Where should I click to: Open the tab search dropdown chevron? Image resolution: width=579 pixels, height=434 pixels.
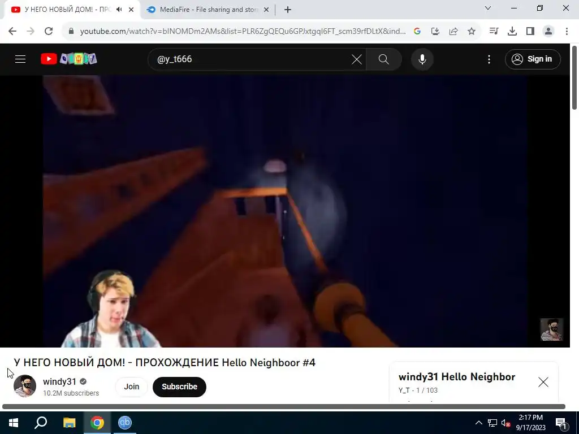pos(488,8)
